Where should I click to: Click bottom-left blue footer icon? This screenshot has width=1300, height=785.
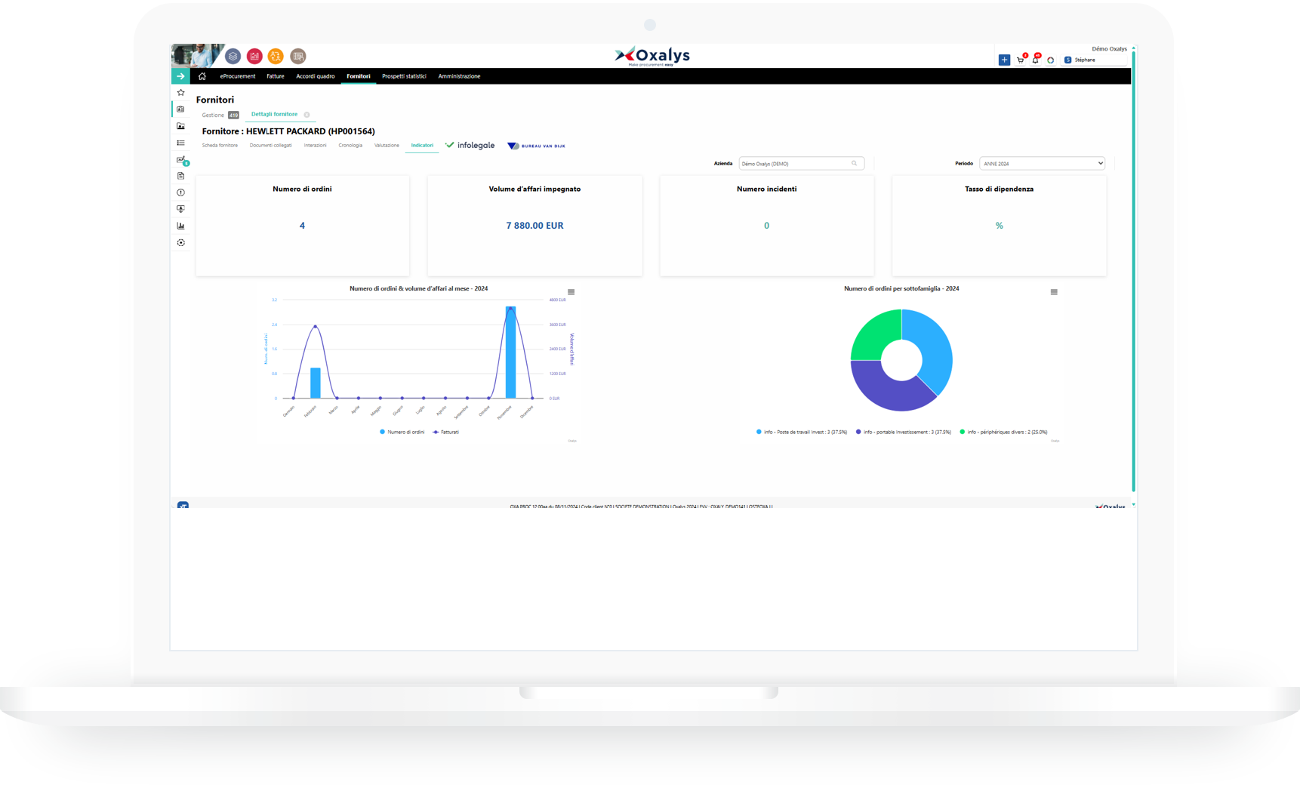coord(183,505)
